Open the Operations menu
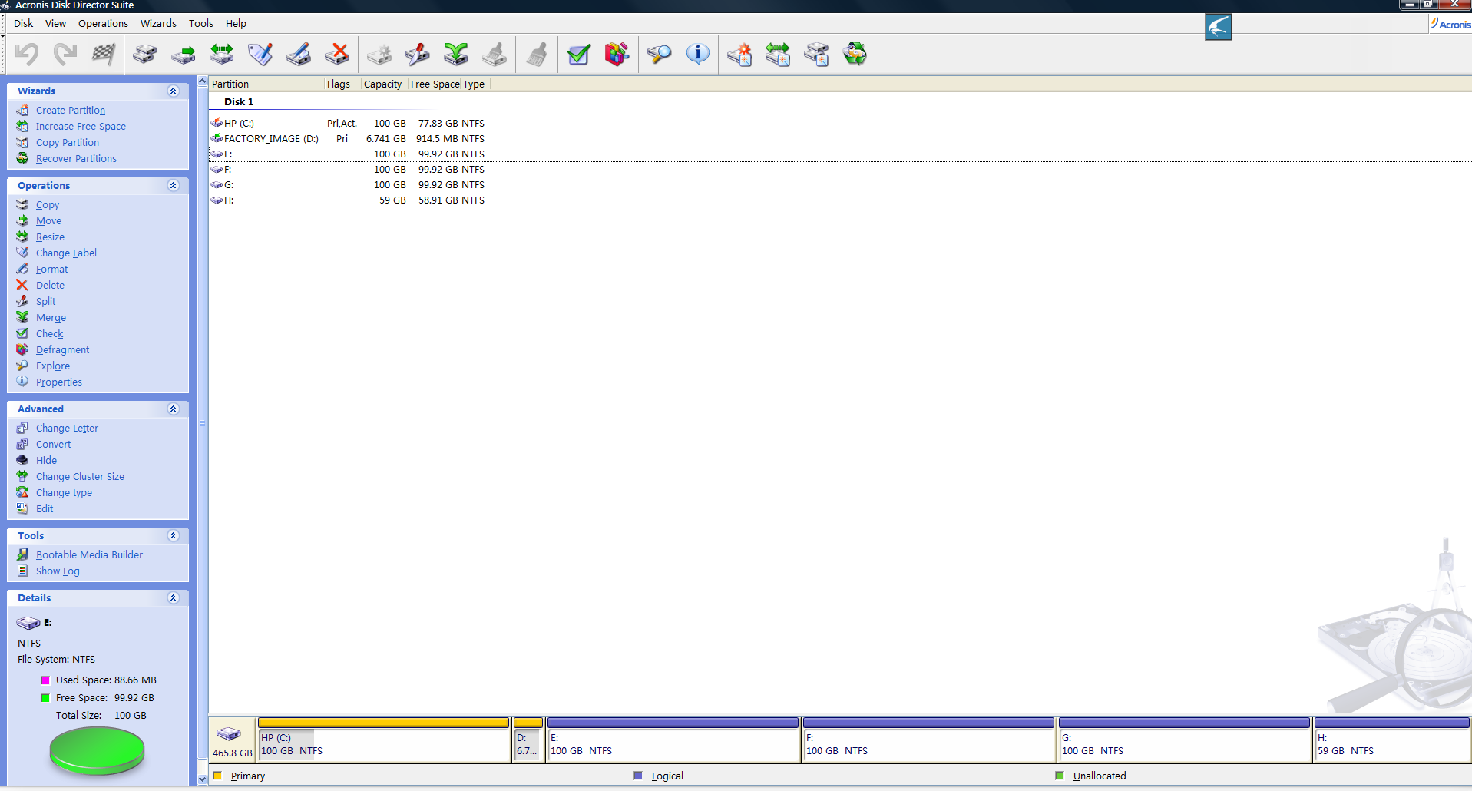 pyautogui.click(x=103, y=23)
